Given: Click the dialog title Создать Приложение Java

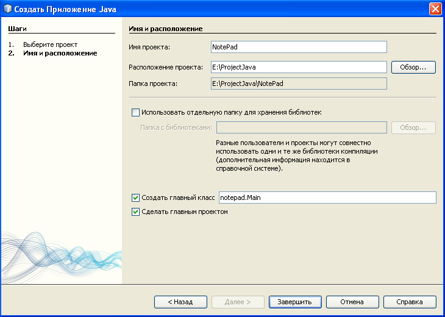Looking at the screenshot, I should click(x=65, y=9).
